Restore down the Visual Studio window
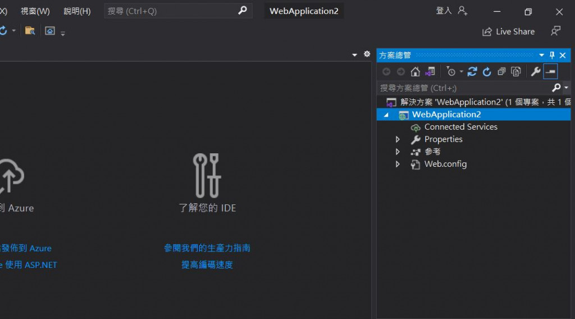Image resolution: width=575 pixels, height=319 pixels. point(528,12)
